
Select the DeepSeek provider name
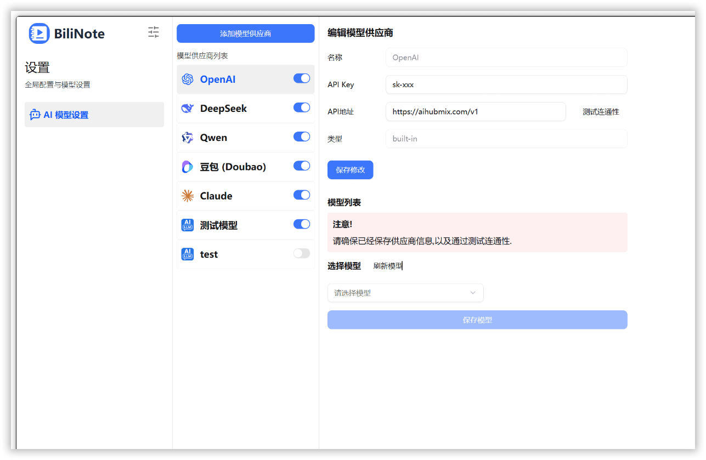pos(223,109)
